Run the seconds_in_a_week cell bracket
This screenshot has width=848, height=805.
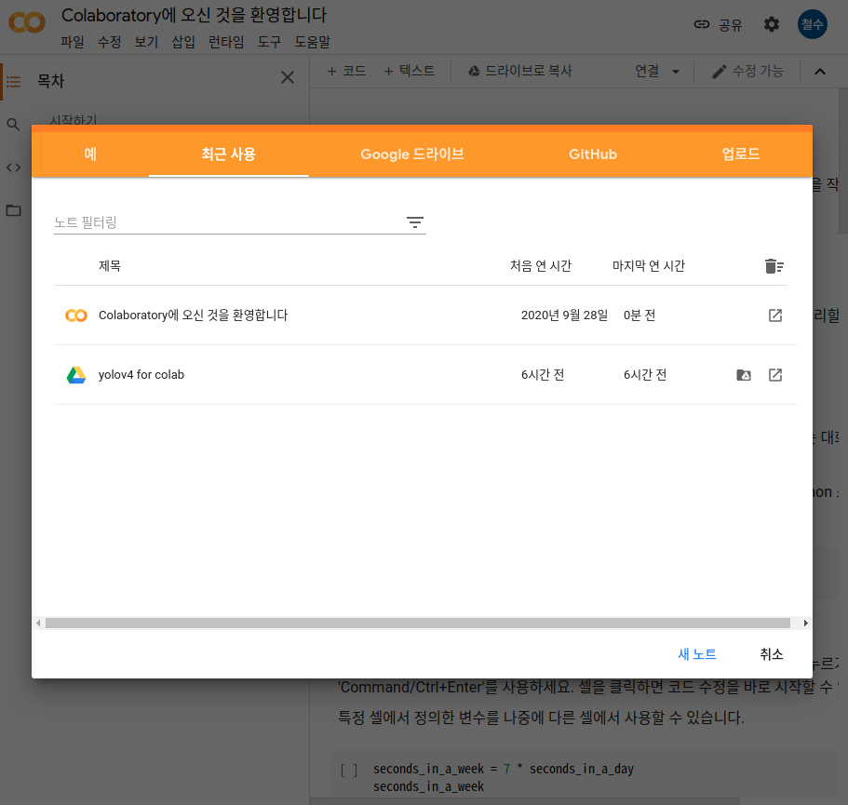[348, 770]
